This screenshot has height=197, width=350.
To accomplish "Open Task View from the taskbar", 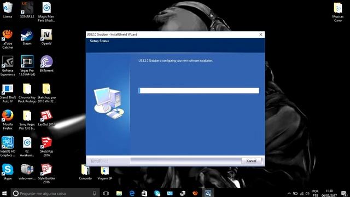I will [x=106, y=193].
